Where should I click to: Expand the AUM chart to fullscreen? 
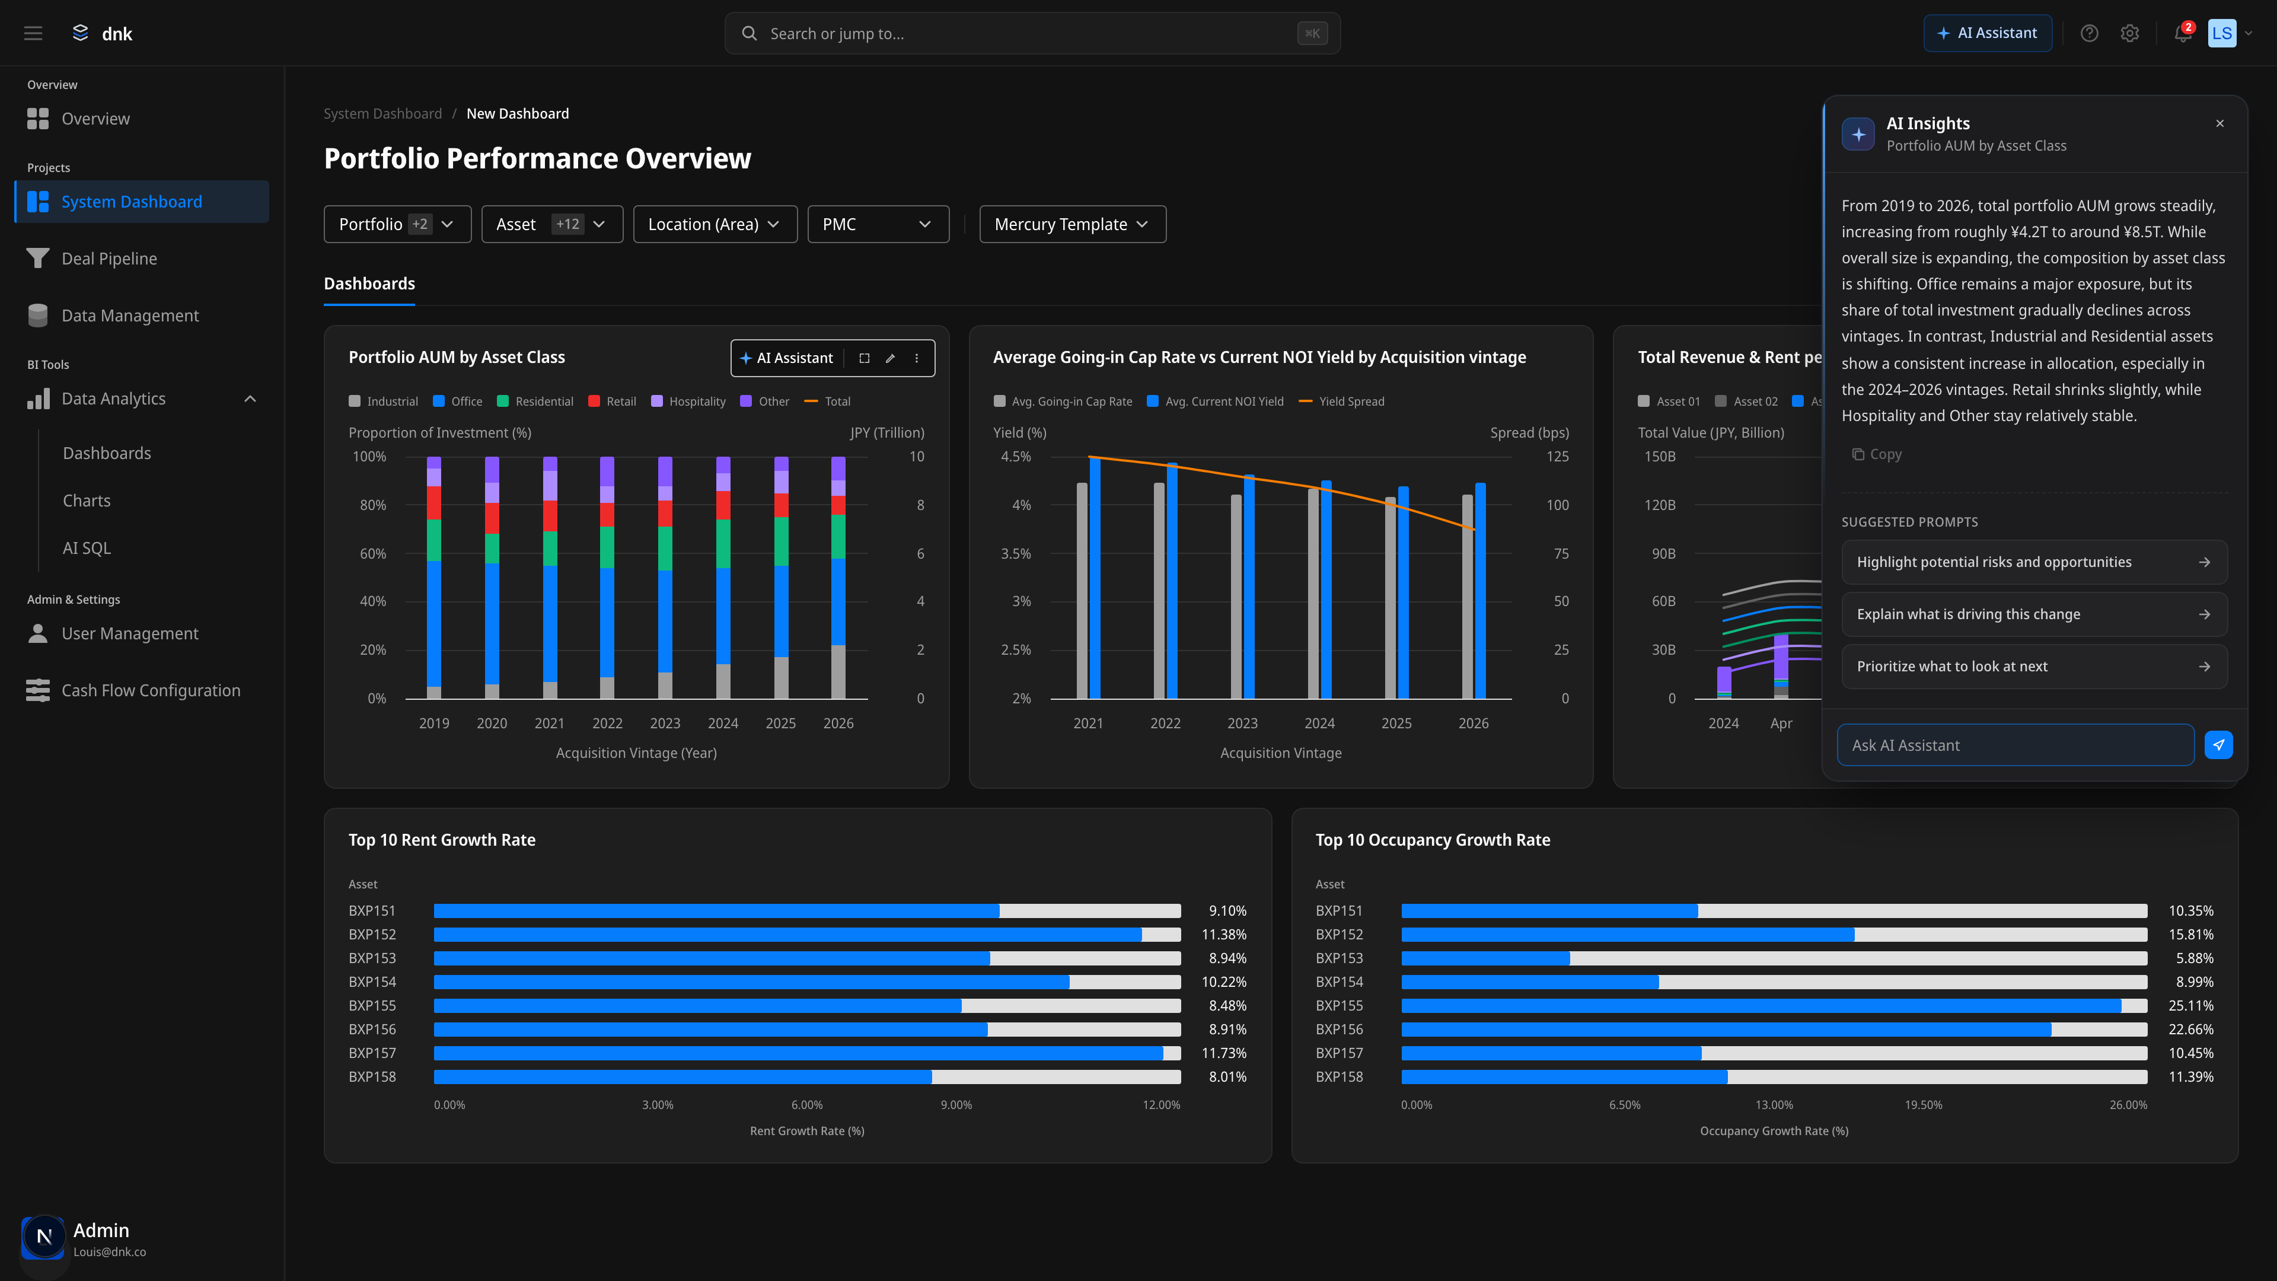tap(865, 358)
